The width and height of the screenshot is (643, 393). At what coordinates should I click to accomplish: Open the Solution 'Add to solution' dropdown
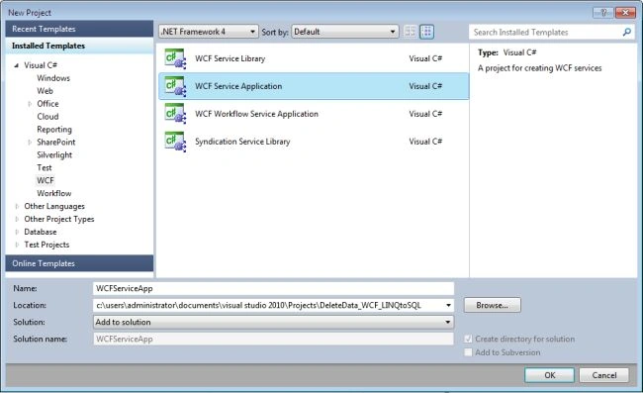273,322
